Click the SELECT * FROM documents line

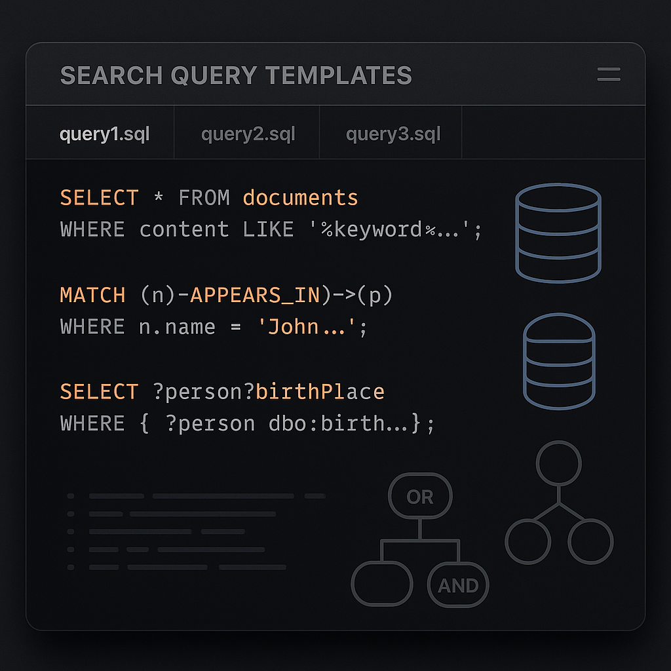coord(209,198)
